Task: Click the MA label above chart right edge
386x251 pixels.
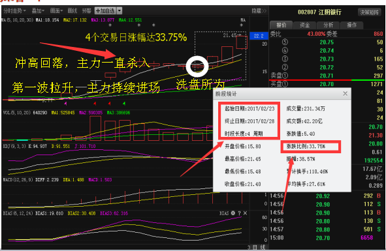Action: [x=243, y=20]
